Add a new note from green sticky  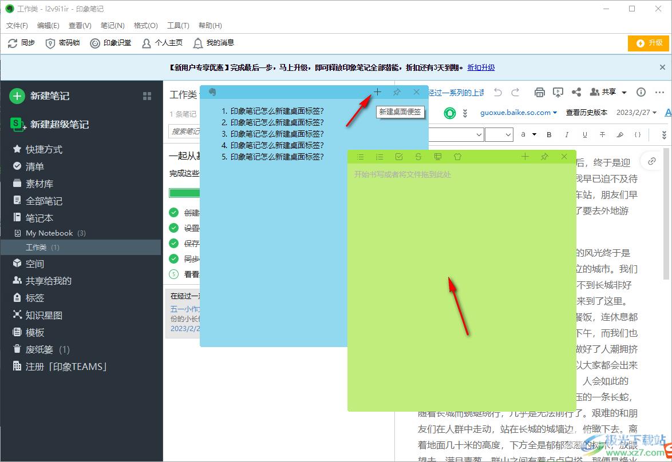pos(525,157)
